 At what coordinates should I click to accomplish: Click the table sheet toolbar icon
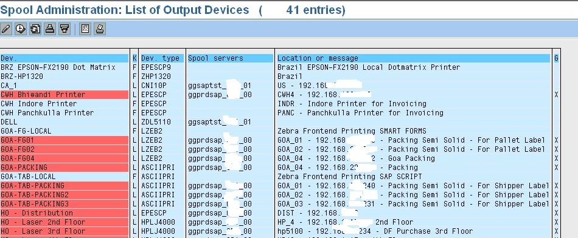pyautogui.click(x=85, y=29)
